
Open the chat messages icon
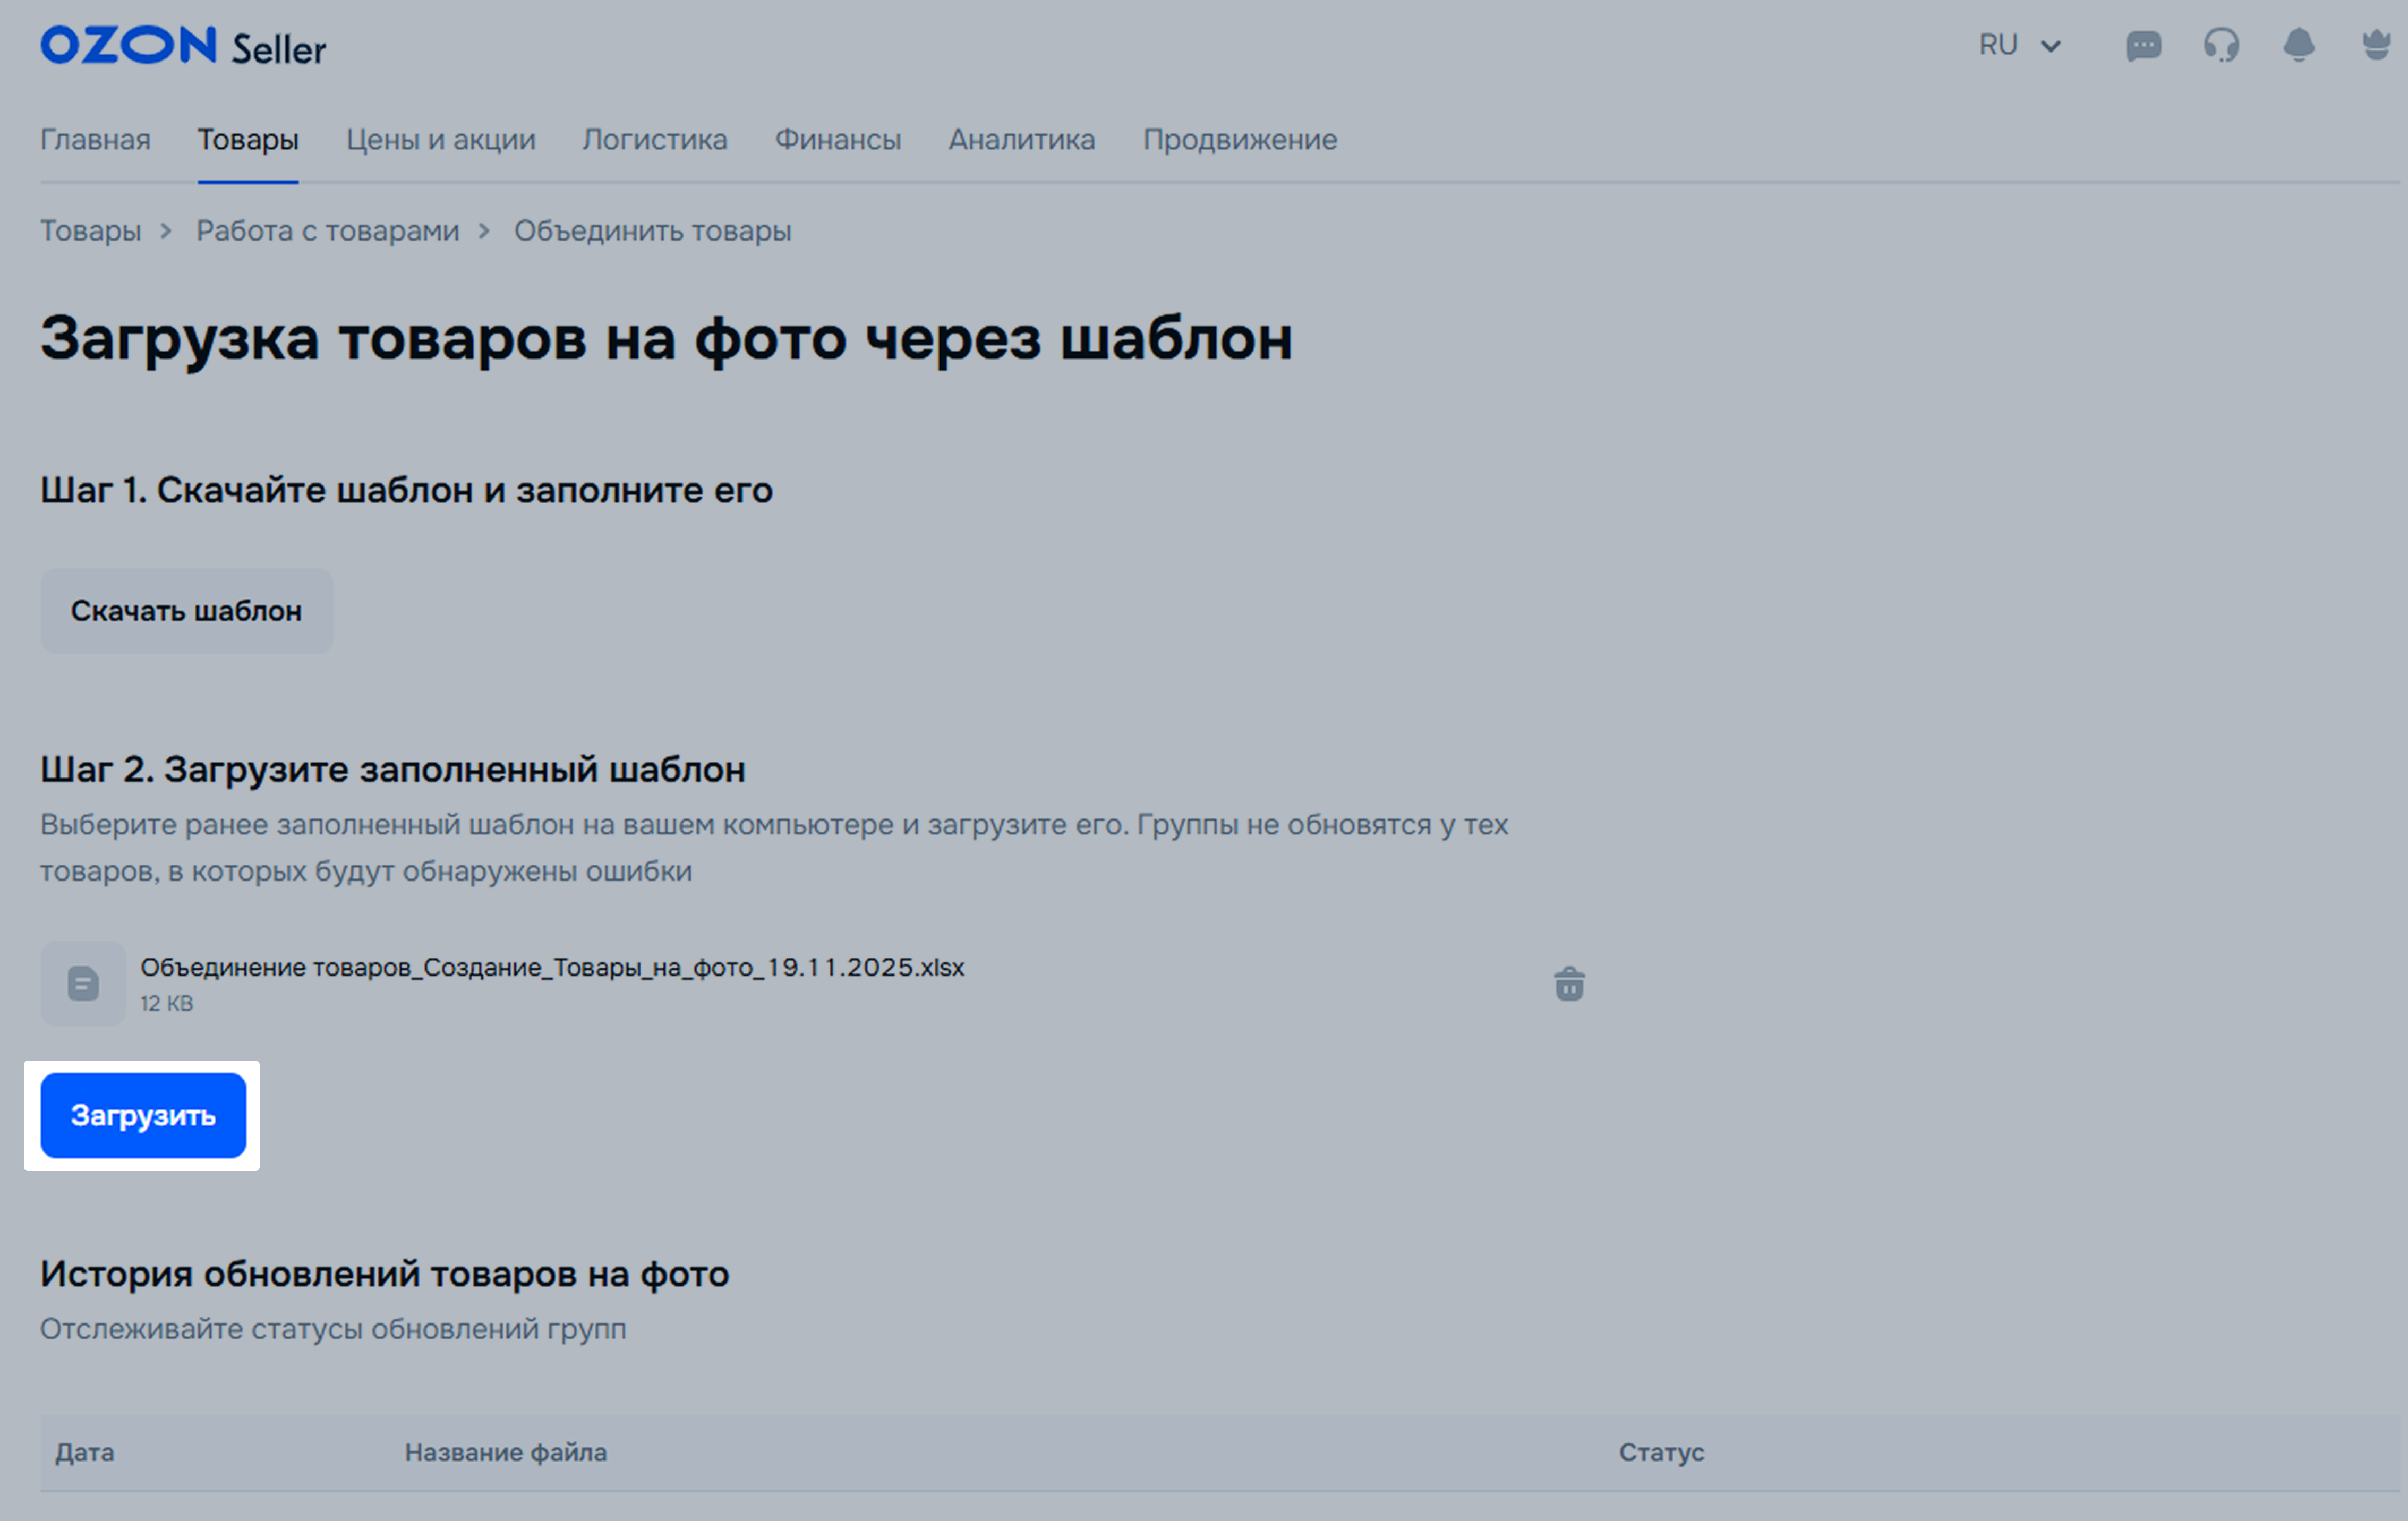[x=2143, y=46]
